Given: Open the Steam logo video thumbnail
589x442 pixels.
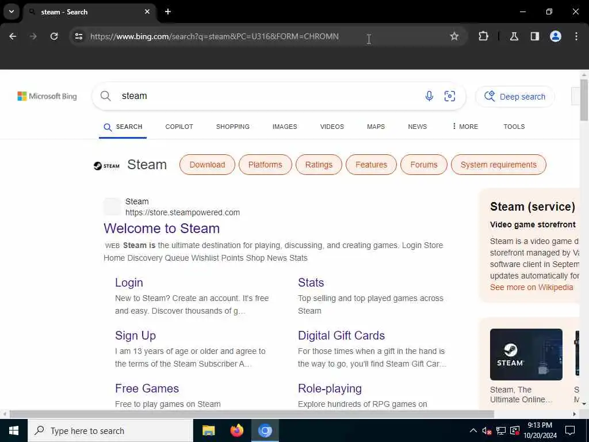Looking at the screenshot, I should tap(526, 355).
